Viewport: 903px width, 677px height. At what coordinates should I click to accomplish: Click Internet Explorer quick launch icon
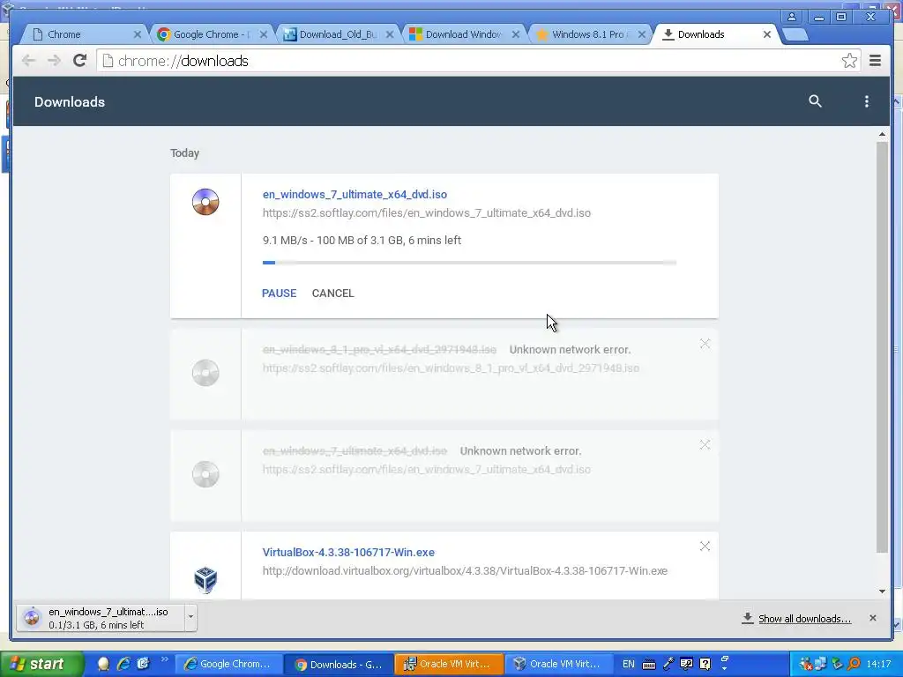click(x=123, y=664)
